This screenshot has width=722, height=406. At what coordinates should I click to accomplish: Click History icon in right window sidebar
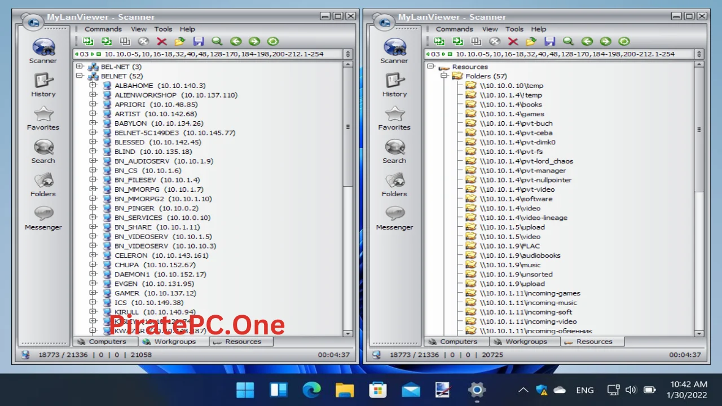[x=395, y=81]
